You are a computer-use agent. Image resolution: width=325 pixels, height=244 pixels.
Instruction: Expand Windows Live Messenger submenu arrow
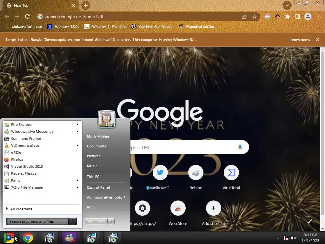click(77, 132)
